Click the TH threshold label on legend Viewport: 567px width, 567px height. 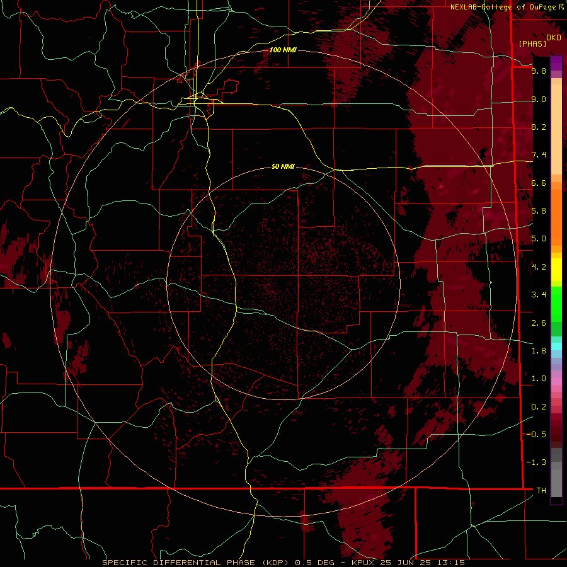[x=541, y=491]
